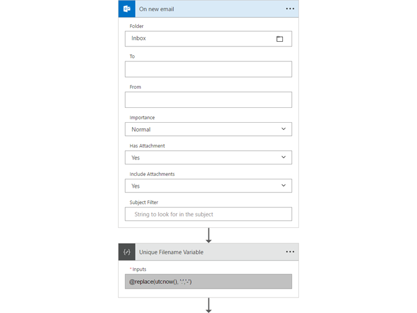The width and height of the screenshot is (417, 313).
Task: Open the Unique Filename Variable ellipsis menu
Action: coord(290,252)
